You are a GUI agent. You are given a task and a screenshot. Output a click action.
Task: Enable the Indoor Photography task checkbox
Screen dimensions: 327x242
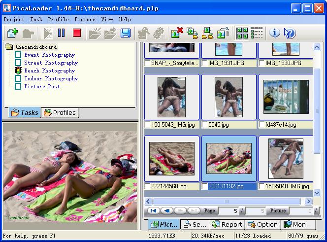(x=18, y=79)
